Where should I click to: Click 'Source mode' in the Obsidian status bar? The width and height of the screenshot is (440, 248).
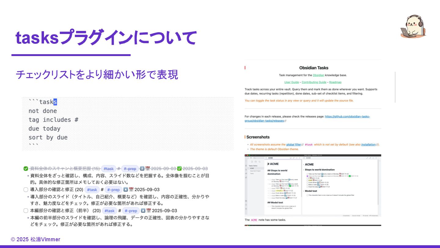(356, 216)
